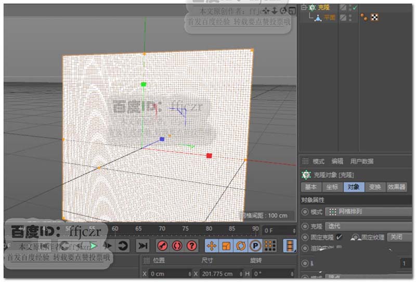Screen dimensions: 416x282
Task: Click the checkerboard texture tag on 平面
Action: pos(374,18)
